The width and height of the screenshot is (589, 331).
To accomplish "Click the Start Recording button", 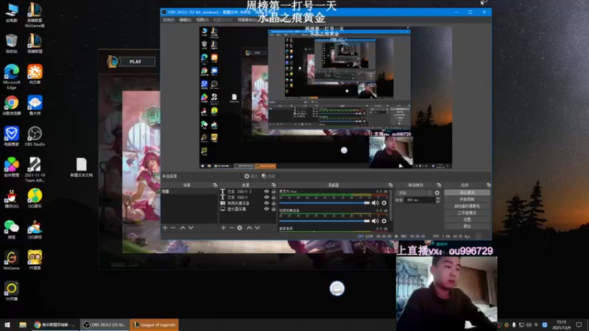I will point(467,199).
